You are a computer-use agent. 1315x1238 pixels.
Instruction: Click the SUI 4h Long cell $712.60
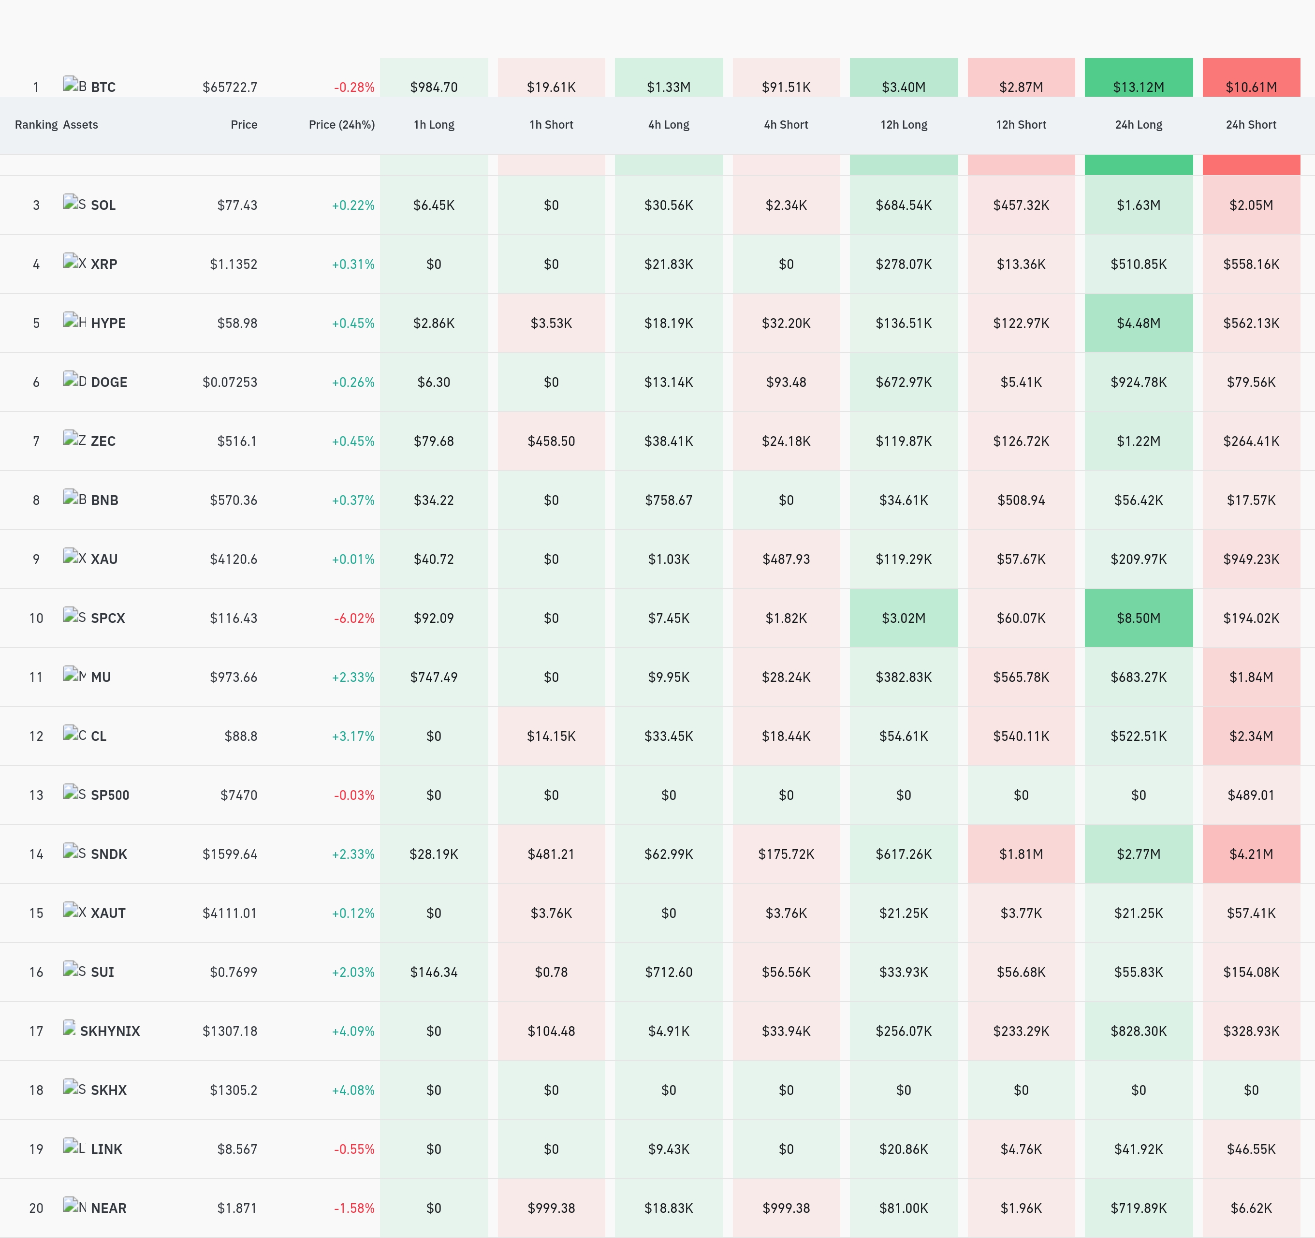tap(669, 972)
